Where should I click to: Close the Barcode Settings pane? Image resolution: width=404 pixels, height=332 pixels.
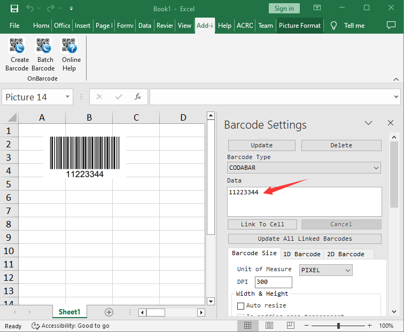(x=391, y=123)
